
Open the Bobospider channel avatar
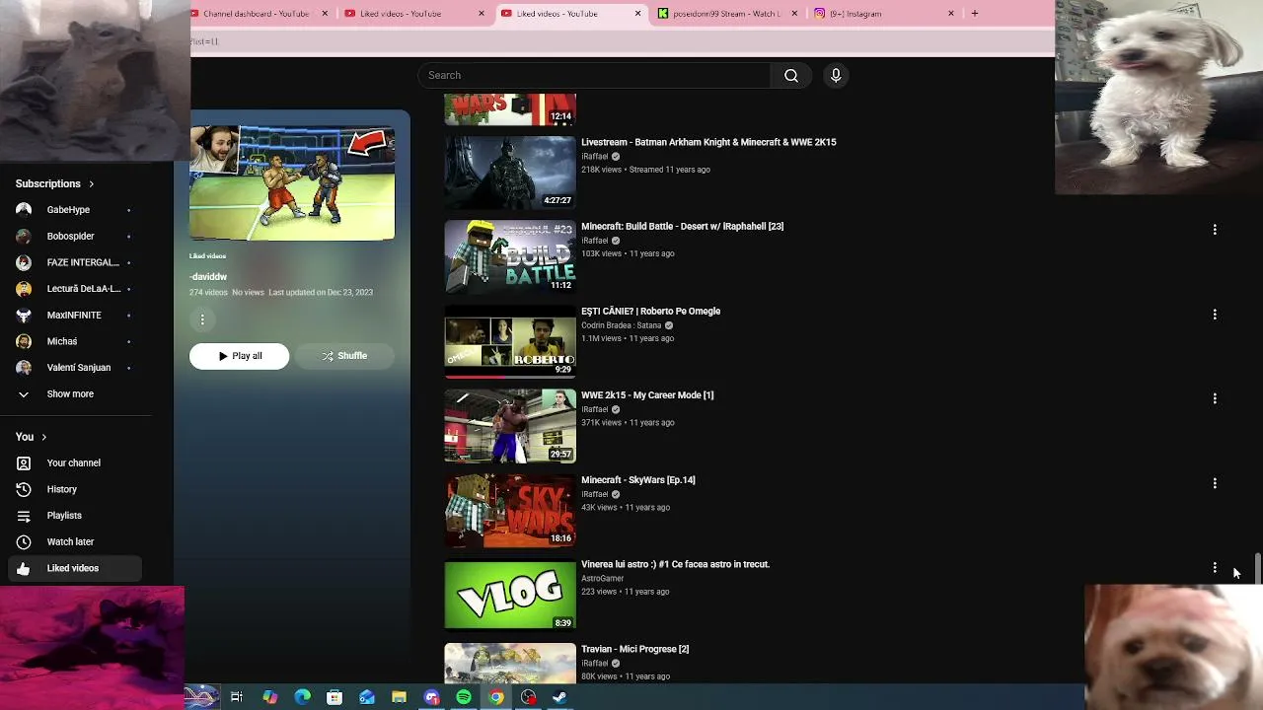tap(24, 237)
